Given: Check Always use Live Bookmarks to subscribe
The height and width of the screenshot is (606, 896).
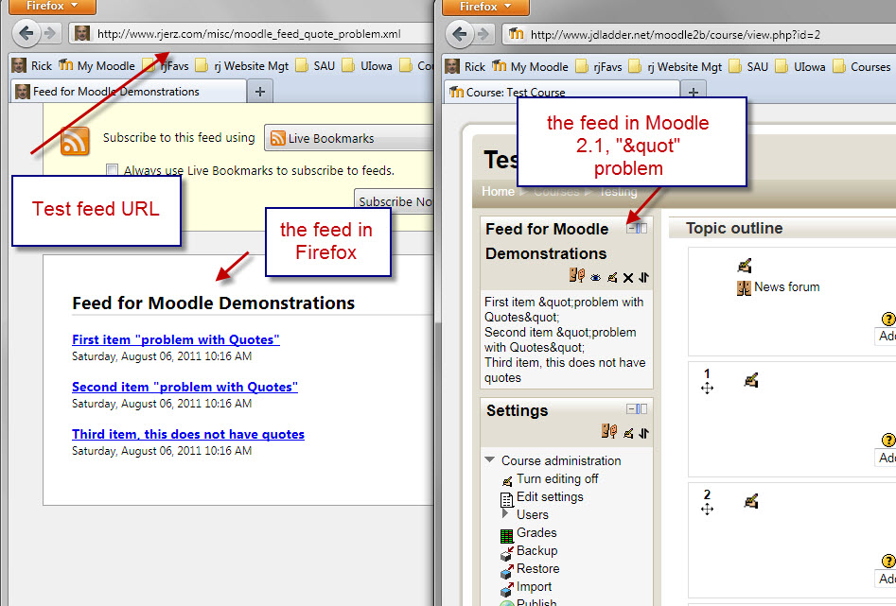Looking at the screenshot, I should [112, 169].
